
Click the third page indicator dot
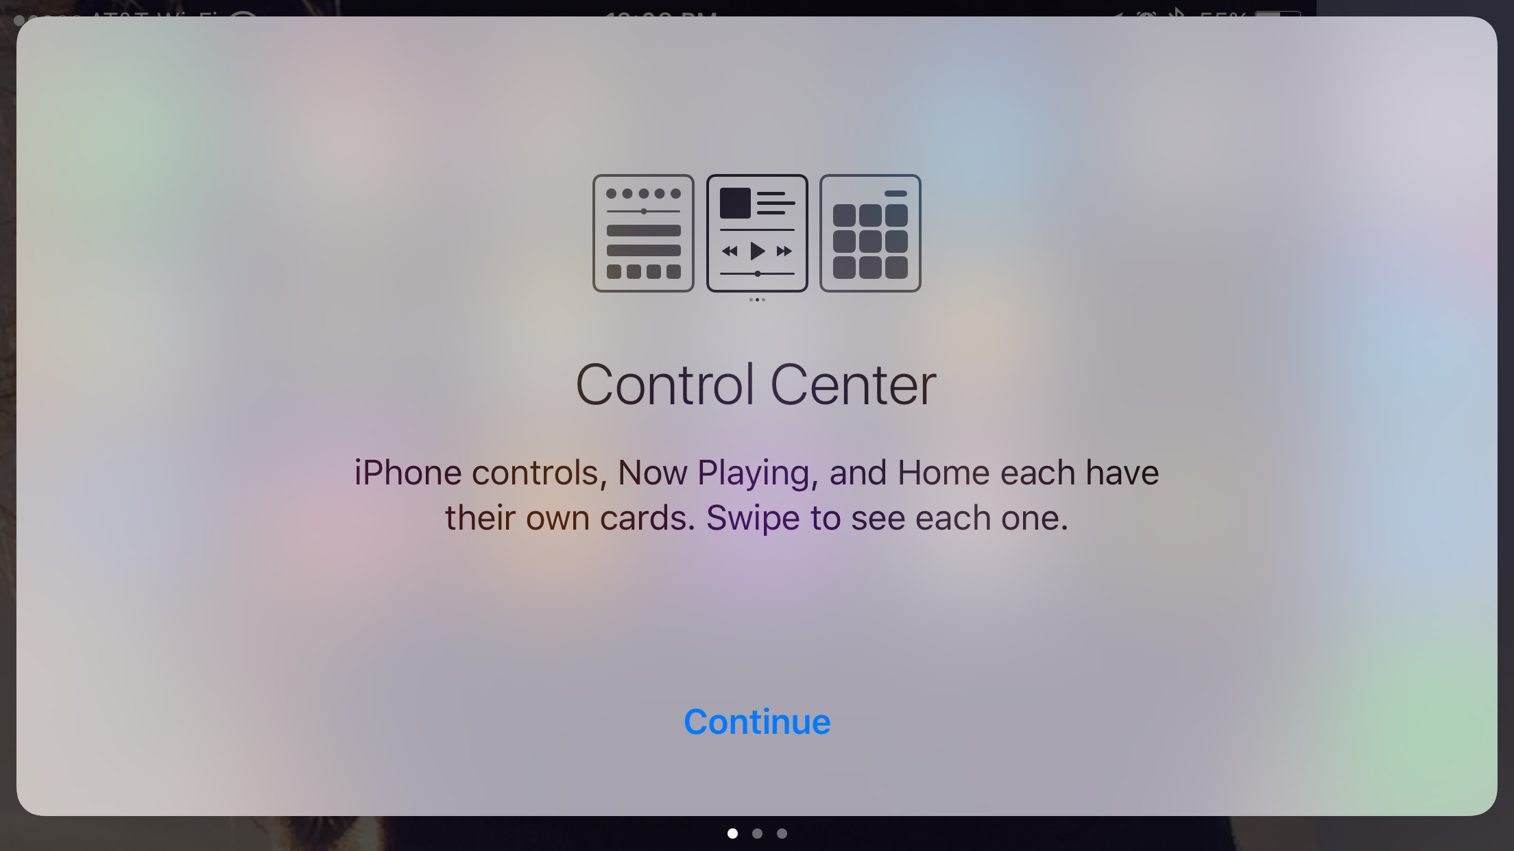(781, 833)
